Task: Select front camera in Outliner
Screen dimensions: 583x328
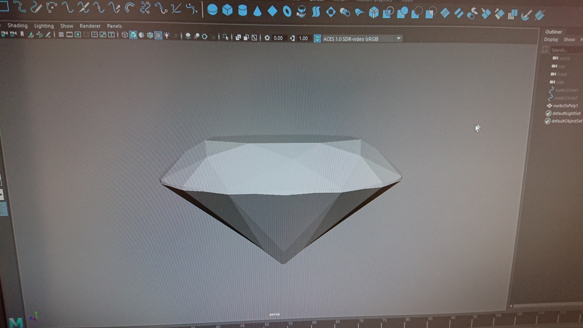Action: (x=562, y=74)
